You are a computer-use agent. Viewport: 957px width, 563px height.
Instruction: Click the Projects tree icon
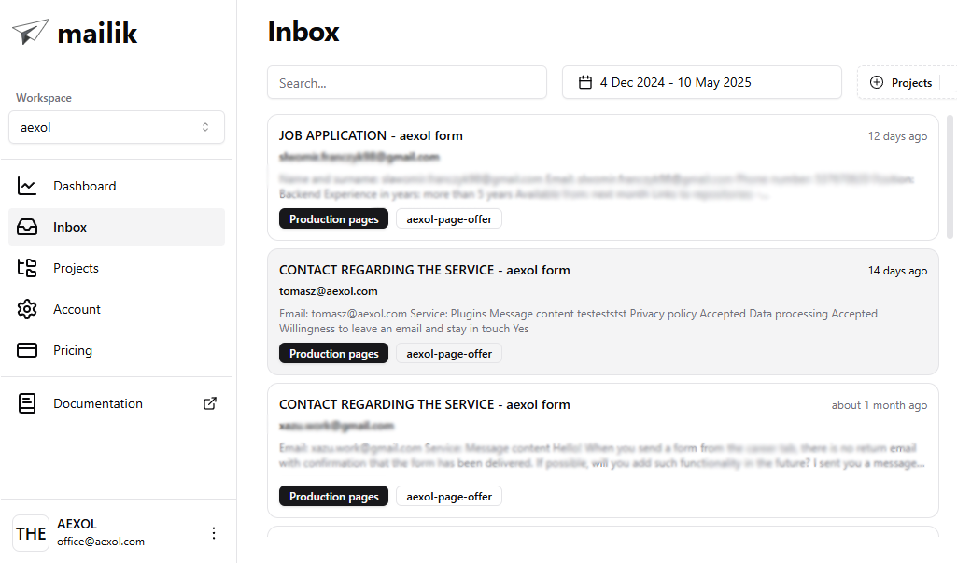click(x=27, y=268)
